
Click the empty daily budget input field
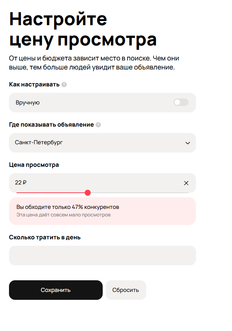(102, 255)
